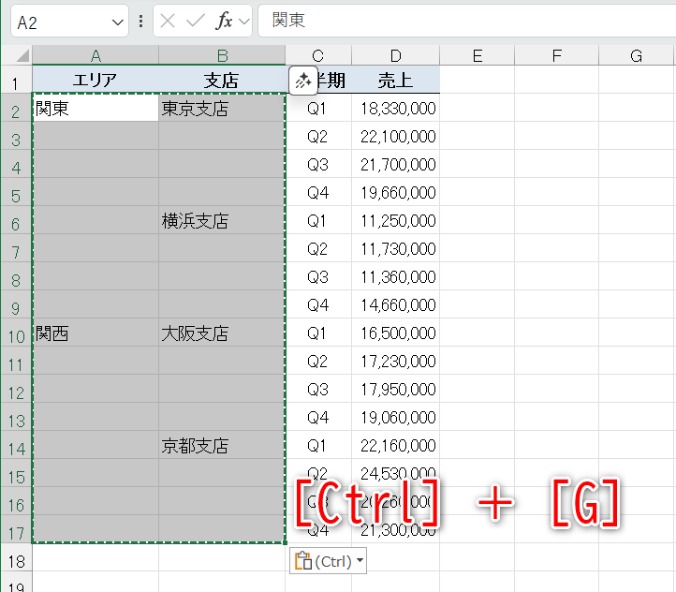Image resolution: width=676 pixels, height=592 pixels.
Task: Select the cell containing 東京支店
Action: click(222, 108)
